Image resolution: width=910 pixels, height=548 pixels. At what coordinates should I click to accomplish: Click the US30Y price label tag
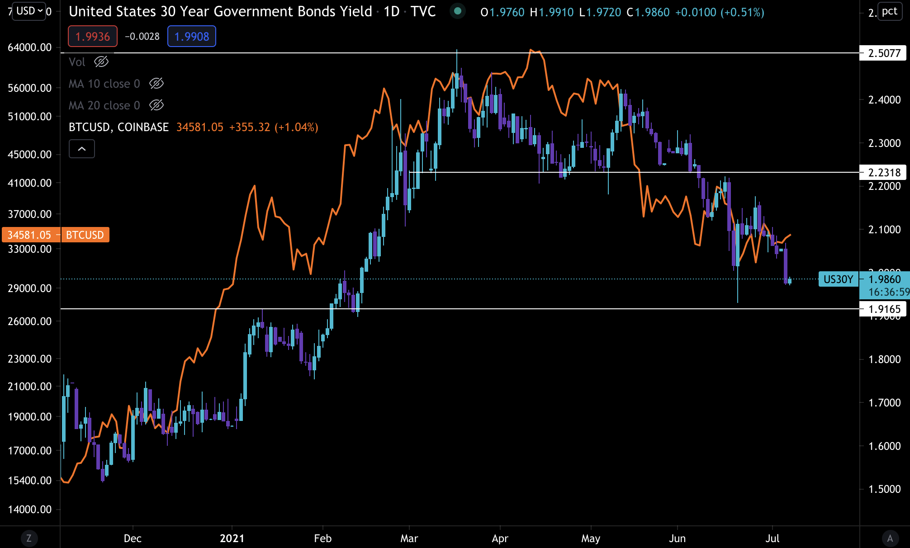coord(838,279)
